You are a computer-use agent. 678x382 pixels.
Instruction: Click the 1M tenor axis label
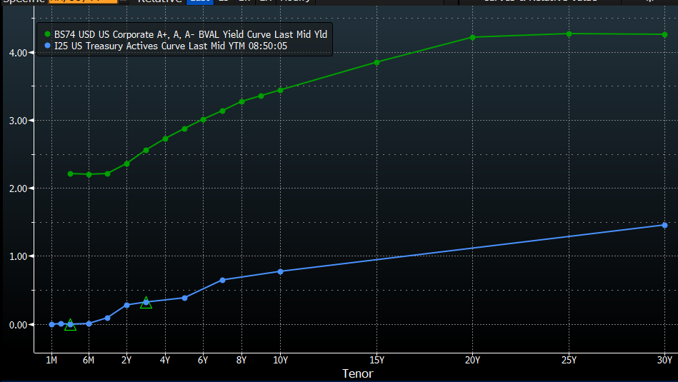pyautogui.click(x=51, y=361)
